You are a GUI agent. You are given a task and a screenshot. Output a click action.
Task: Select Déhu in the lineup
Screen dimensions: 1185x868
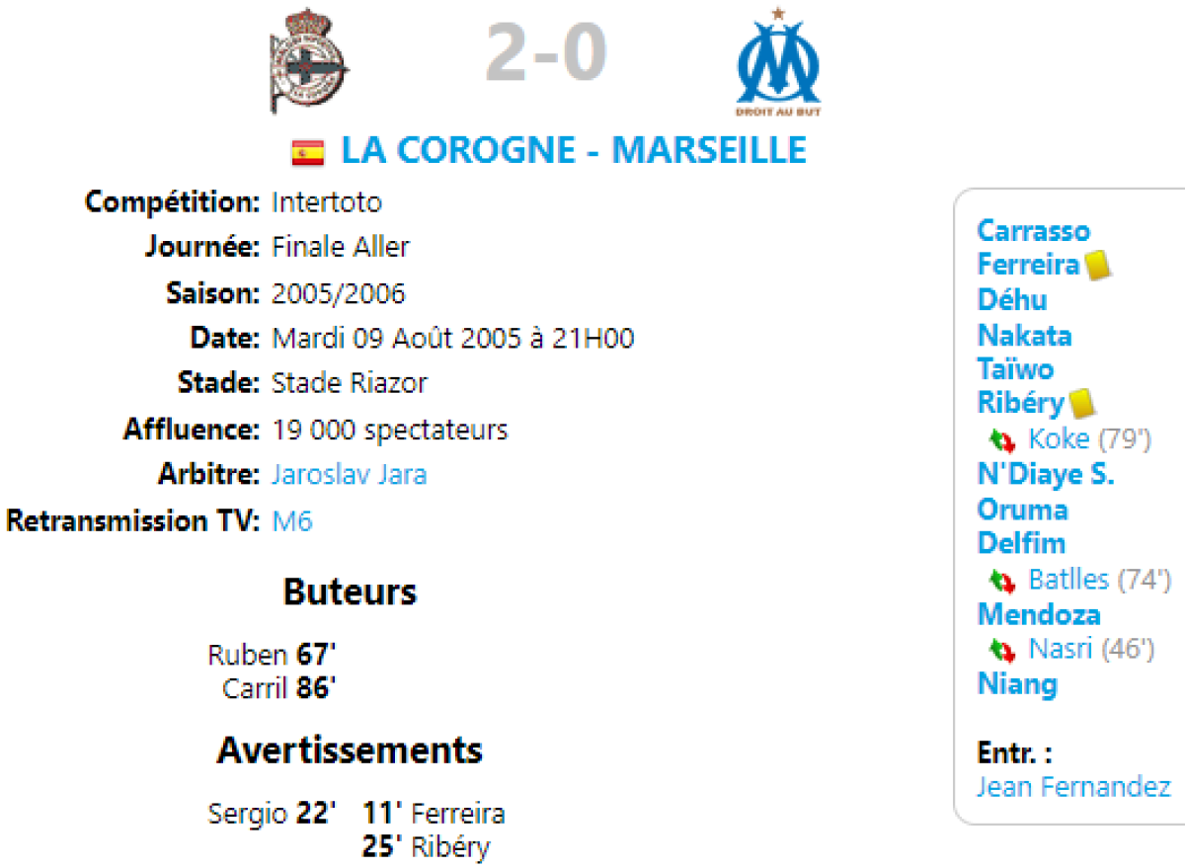(1012, 300)
